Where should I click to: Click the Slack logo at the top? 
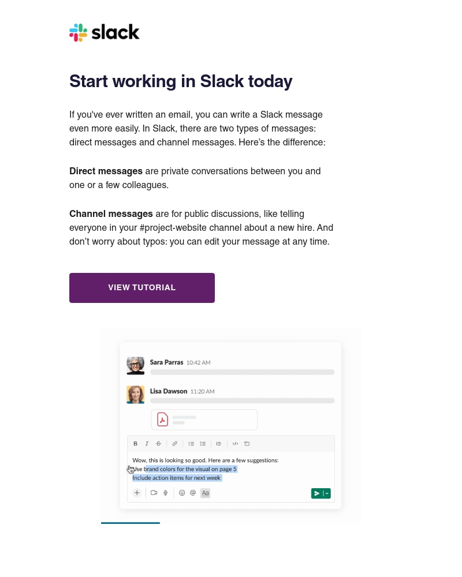[104, 32]
